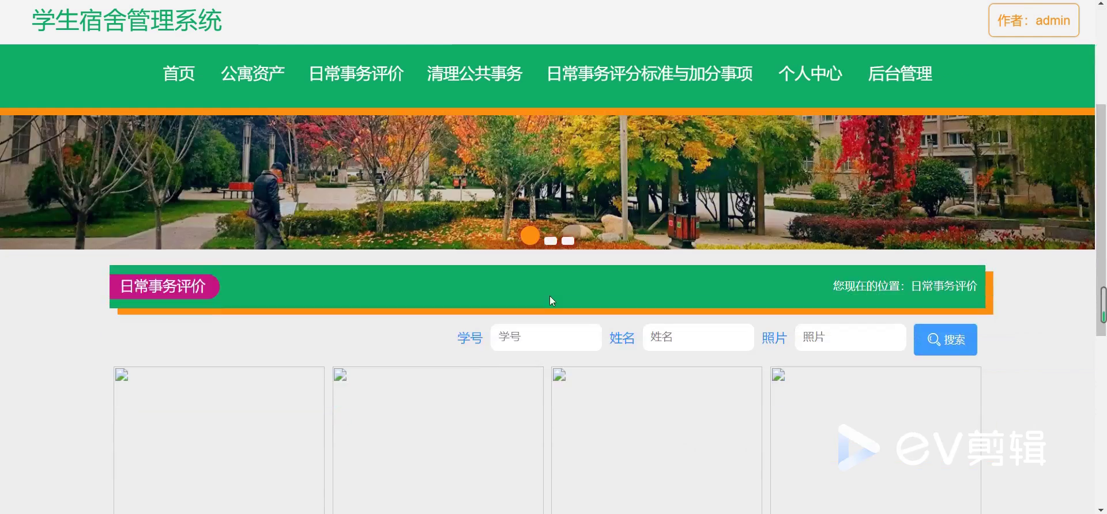Click the 学生宿舍管理系统 site title
Viewport: 1107px width, 514px height.
click(x=127, y=20)
